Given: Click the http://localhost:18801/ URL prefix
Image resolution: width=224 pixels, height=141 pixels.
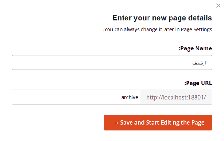Looking at the screenshot, I should 176,97.
